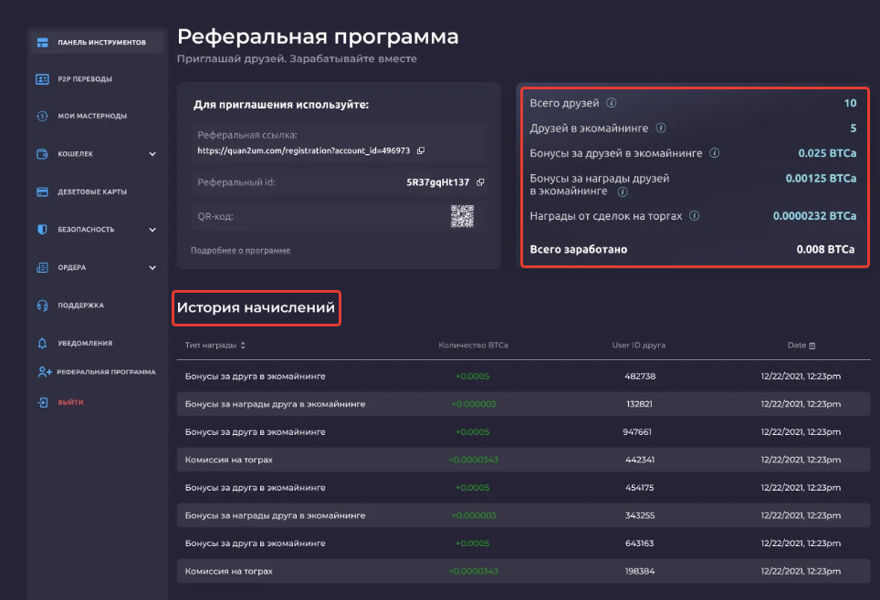Image resolution: width=880 pixels, height=600 pixels.
Task: Open Панель инструментов menu item
Action: click(96, 43)
